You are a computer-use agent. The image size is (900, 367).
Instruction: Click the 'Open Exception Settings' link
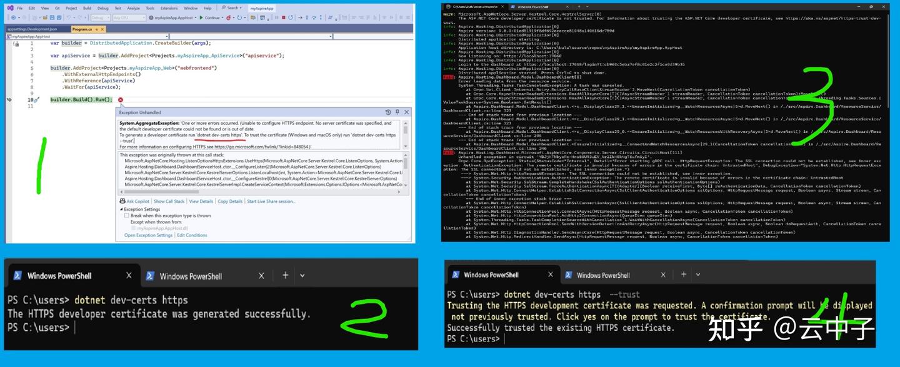[x=148, y=234]
